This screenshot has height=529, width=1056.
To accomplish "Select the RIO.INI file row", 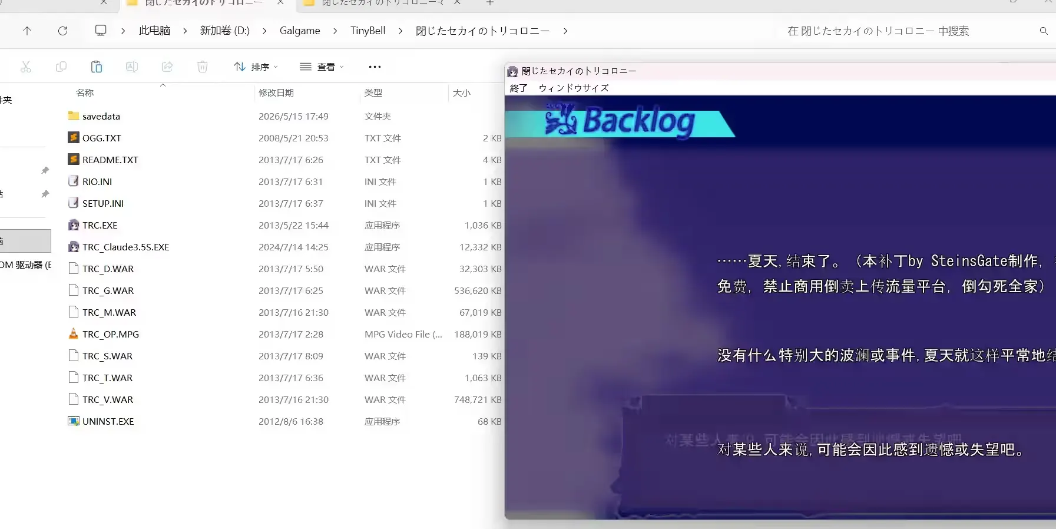I will [x=284, y=181].
